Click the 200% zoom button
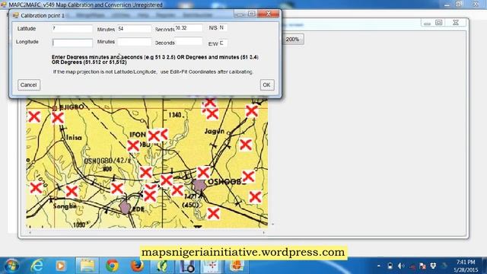The image size is (487, 274). pos(292,40)
